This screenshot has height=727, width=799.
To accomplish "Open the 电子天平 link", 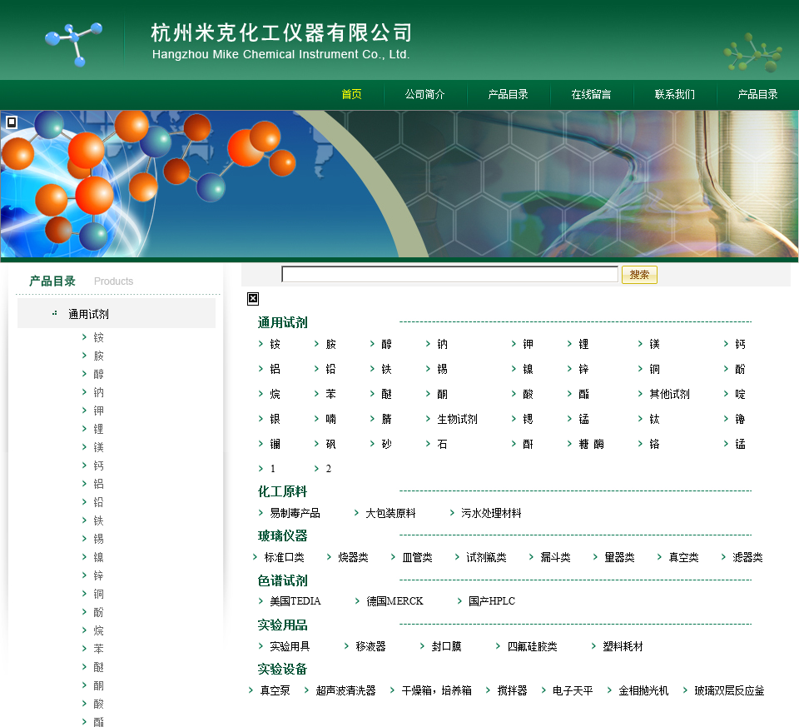I will [x=573, y=691].
